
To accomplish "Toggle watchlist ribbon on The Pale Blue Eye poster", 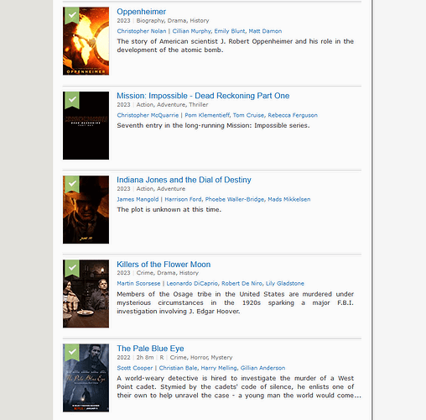I will click(x=72, y=352).
